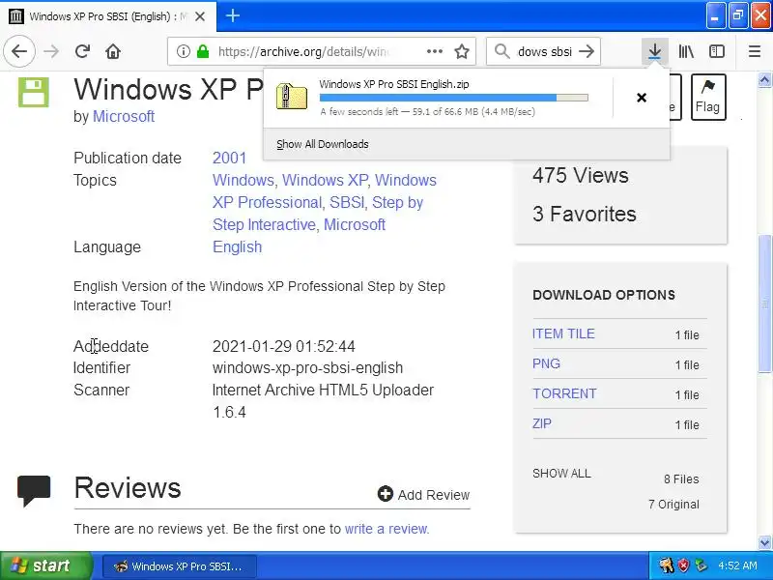This screenshot has height=580, width=773.
Task: Click the Microsoft author link
Action: coord(124,116)
